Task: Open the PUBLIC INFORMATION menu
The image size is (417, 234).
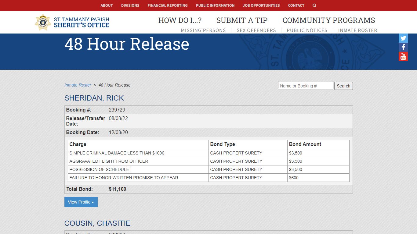Action: pos(215,5)
